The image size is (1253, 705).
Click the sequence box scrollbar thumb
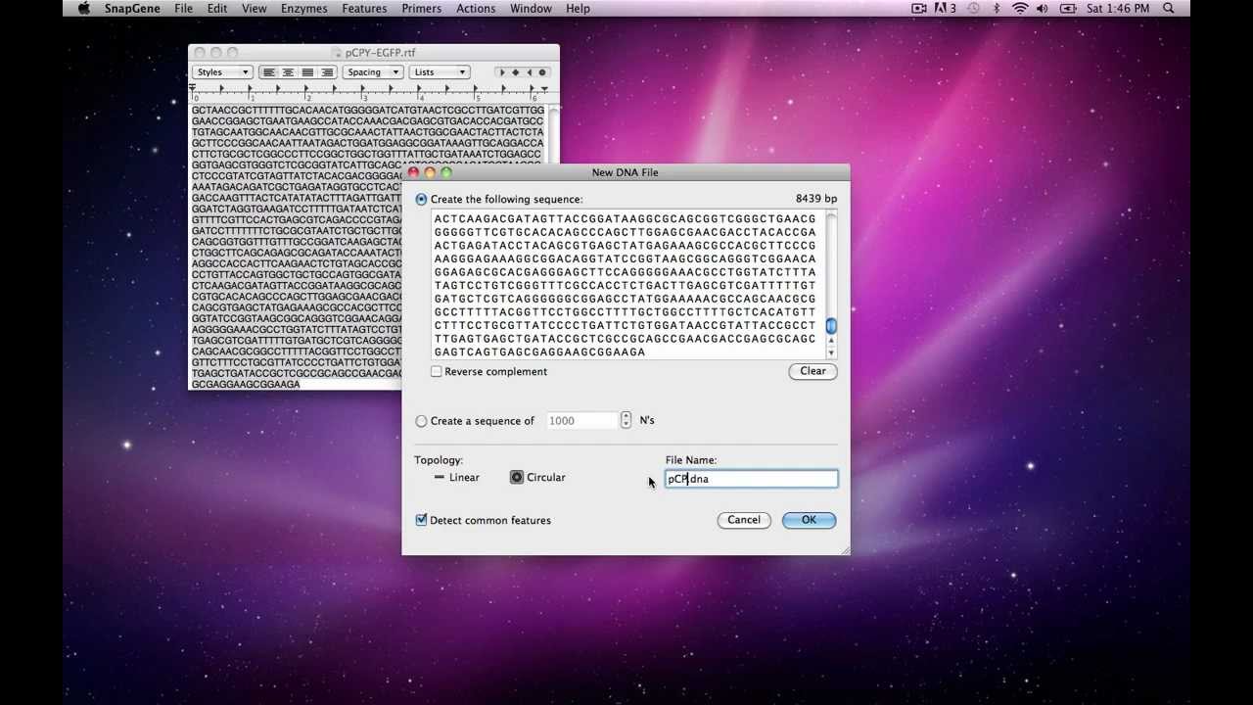pyautogui.click(x=831, y=326)
